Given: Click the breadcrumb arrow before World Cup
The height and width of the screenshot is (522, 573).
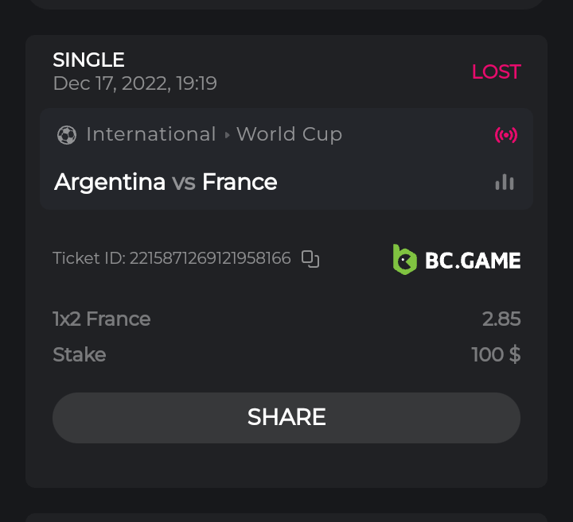Looking at the screenshot, I should (x=227, y=135).
